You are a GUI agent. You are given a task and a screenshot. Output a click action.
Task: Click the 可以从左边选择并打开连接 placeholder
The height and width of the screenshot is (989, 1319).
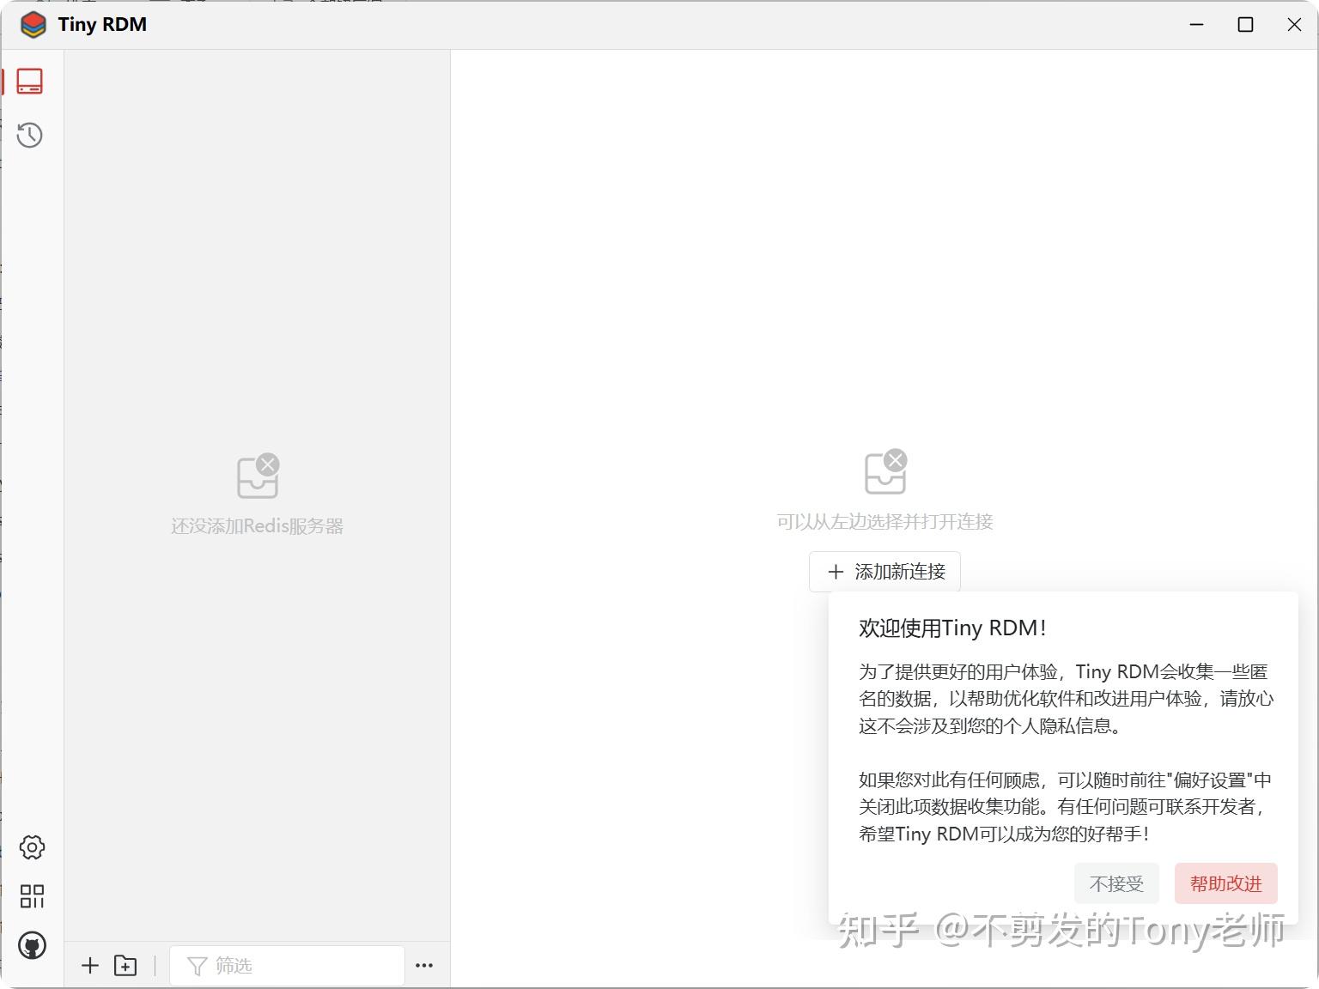(x=884, y=520)
